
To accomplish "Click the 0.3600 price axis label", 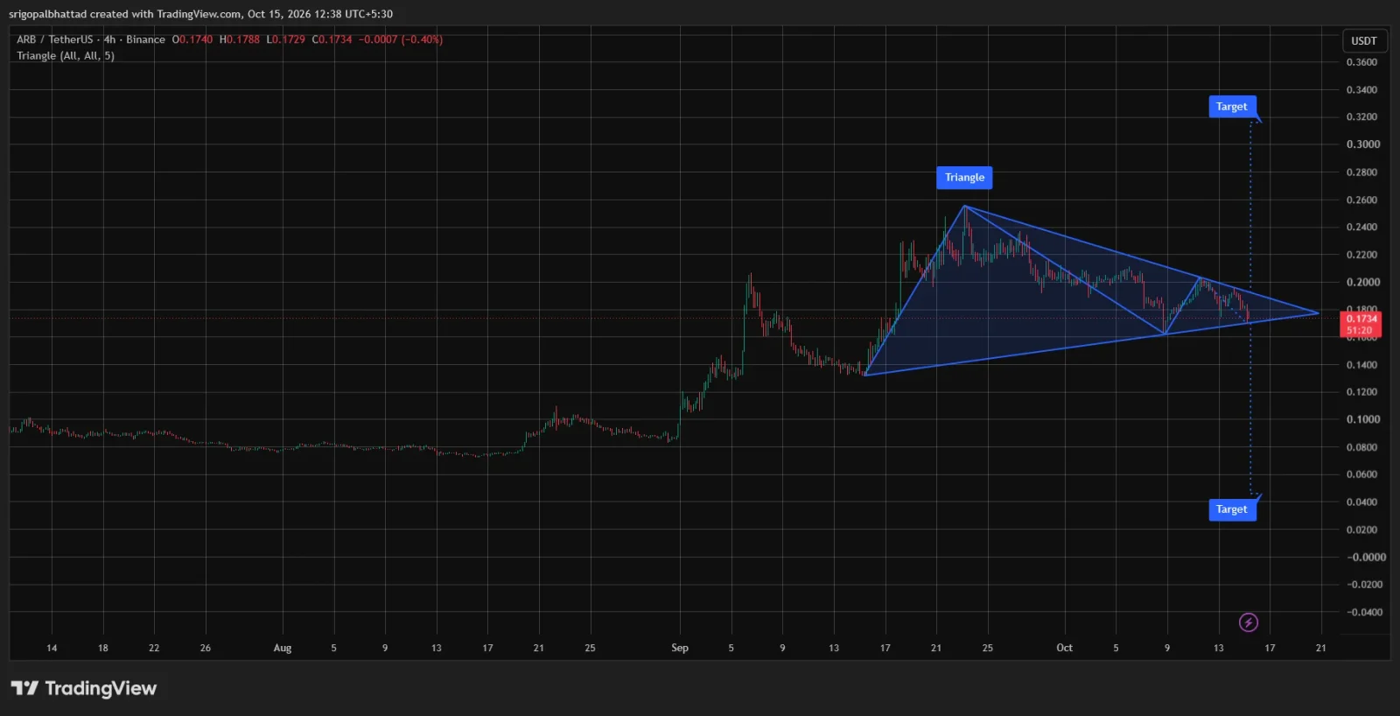I will pos(1361,62).
